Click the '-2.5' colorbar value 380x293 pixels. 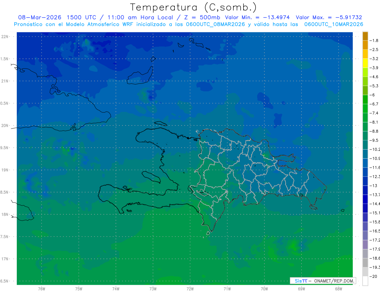pos(374,50)
